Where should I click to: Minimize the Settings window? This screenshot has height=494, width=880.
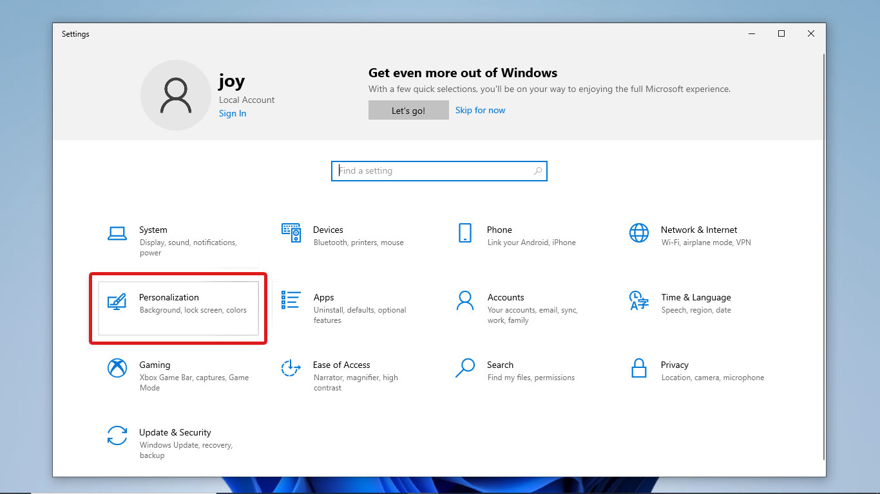[x=752, y=34]
